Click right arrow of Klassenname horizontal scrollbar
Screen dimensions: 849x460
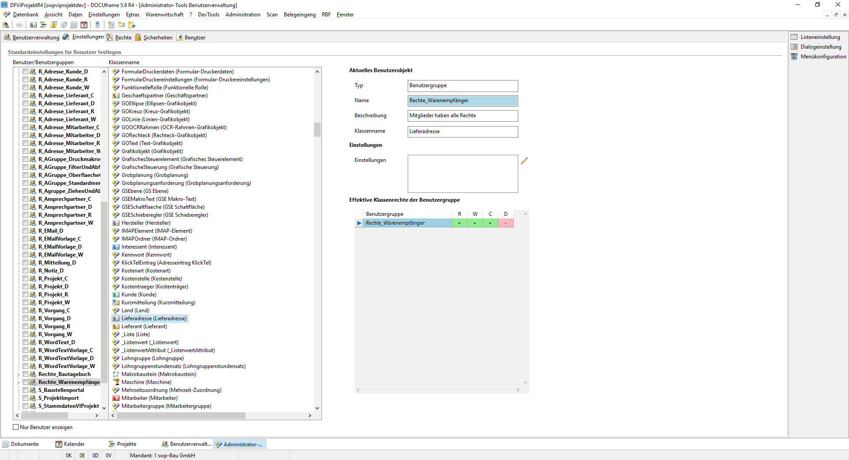[310, 415]
